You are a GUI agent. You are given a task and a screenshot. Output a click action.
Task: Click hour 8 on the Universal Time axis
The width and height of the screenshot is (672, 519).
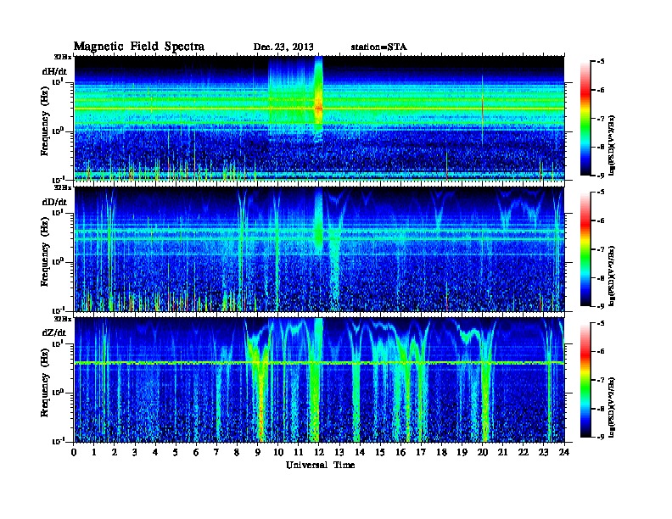pyautogui.click(x=238, y=452)
